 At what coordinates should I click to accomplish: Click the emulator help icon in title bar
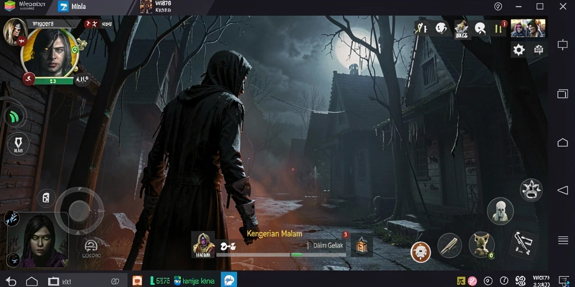[x=498, y=6]
